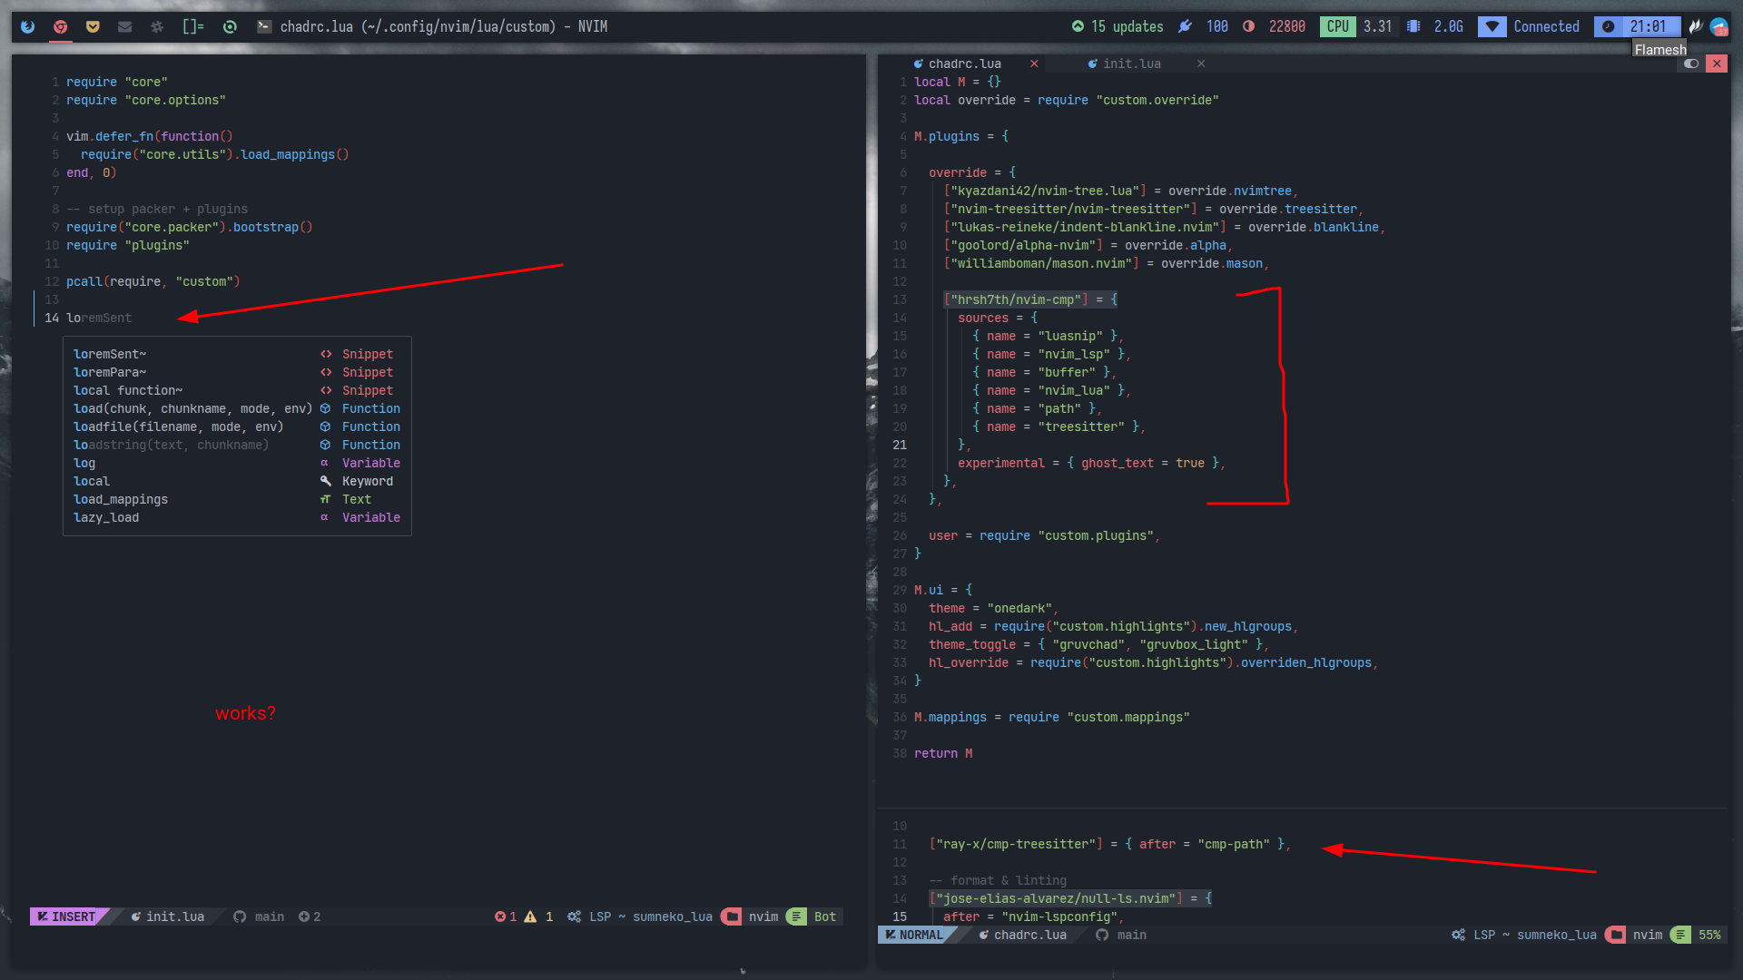
Task: Click the Bot button in the statusline
Action: 824,916
